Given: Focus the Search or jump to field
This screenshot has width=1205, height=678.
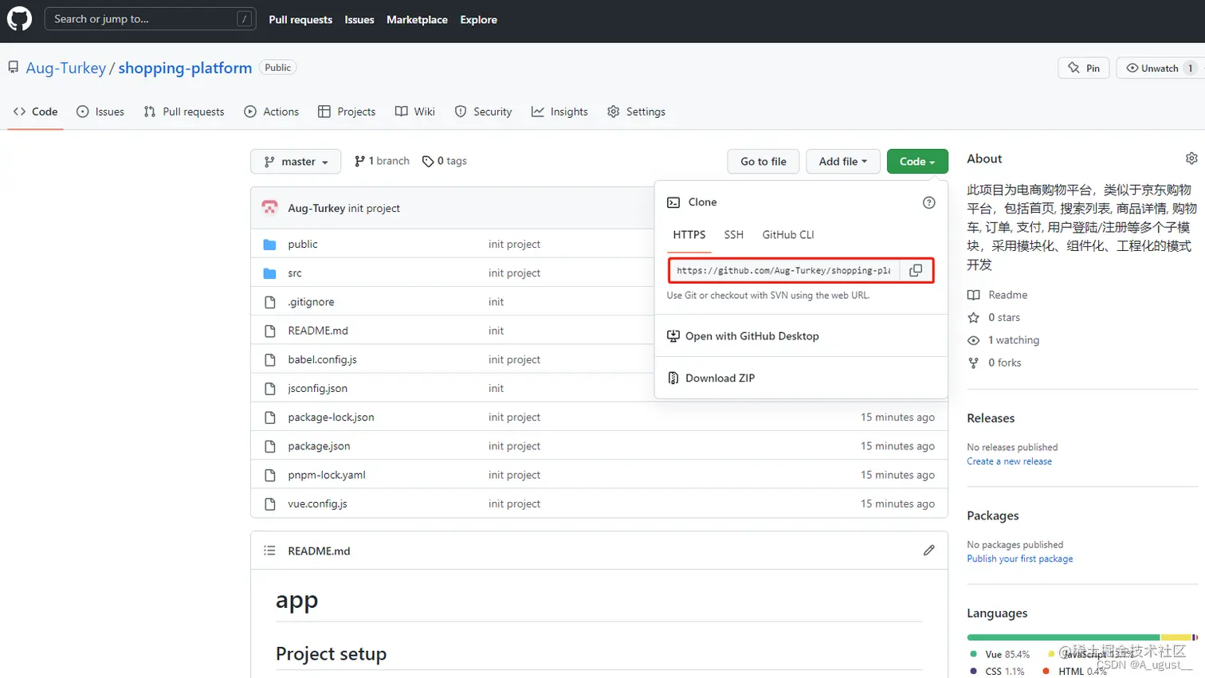Looking at the screenshot, I should [150, 19].
